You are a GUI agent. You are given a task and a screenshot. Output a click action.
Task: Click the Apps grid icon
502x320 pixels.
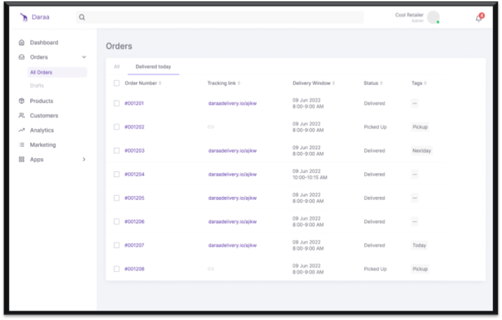(22, 159)
